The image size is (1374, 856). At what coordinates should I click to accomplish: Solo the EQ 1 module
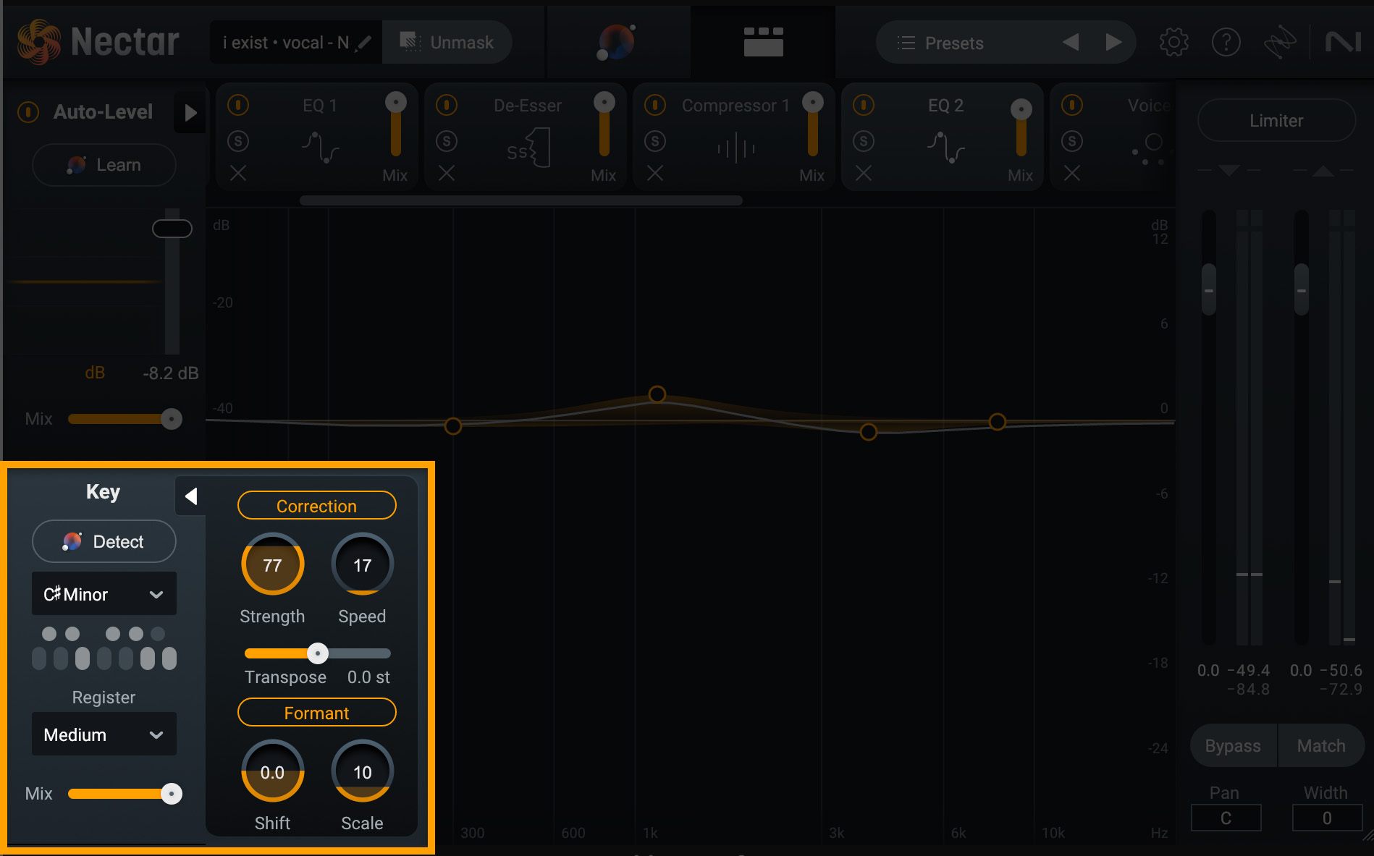coord(238,141)
